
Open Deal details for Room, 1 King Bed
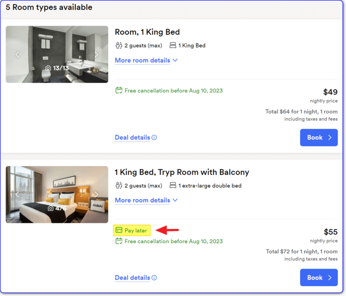[x=132, y=138]
